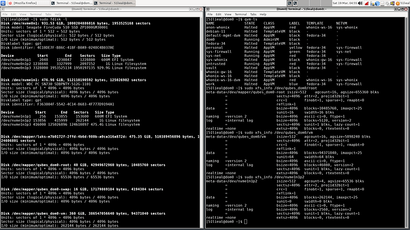The height and width of the screenshot is (230, 410).
Task: Click 'debian-11' row in qvm-ls output
Action: pos(272,31)
